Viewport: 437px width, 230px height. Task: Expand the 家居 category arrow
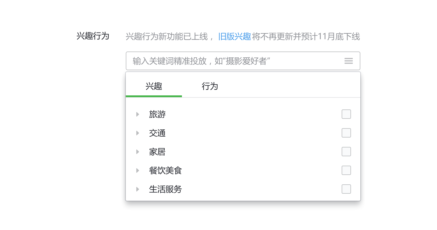coord(137,152)
